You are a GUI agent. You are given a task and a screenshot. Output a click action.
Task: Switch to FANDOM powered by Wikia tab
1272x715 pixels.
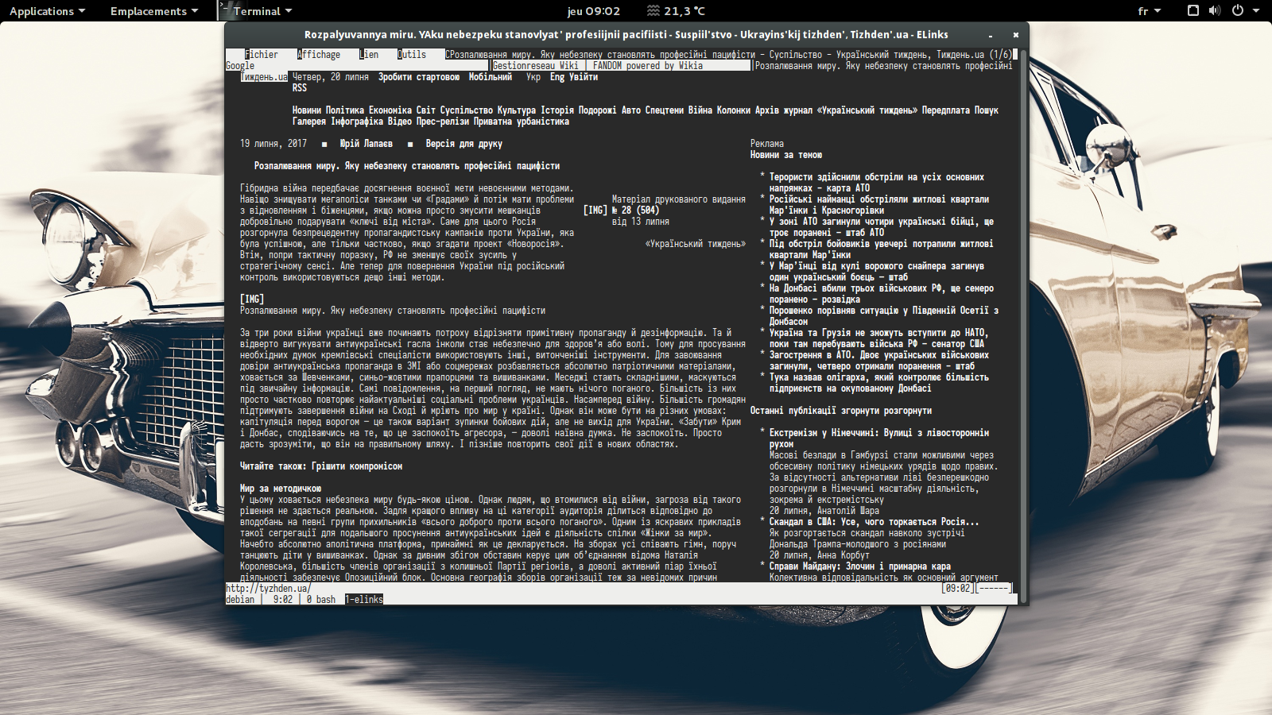pyautogui.click(x=648, y=66)
